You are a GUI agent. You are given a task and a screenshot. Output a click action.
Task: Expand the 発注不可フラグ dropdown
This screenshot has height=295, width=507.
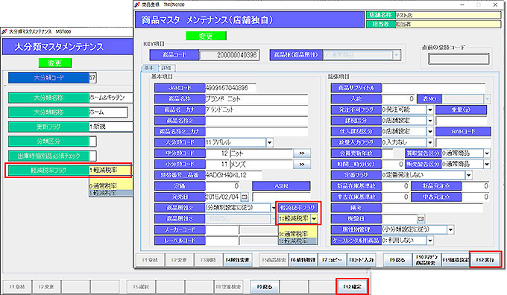(429, 110)
